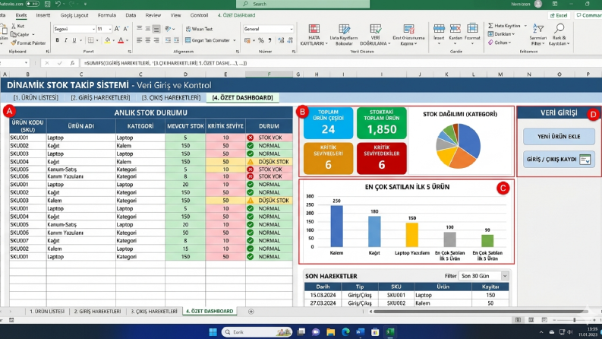Click the Wrap Text button
Screen dimensions: 602x339
(x=199, y=29)
